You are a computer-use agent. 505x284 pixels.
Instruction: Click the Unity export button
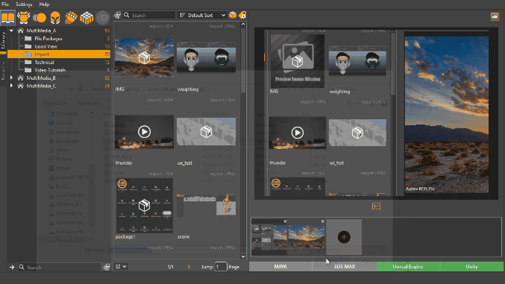(x=471, y=267)
